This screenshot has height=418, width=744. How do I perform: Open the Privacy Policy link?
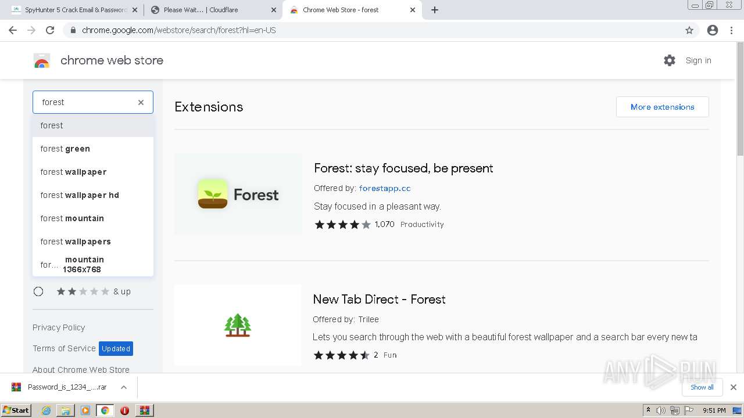(59, 327)
